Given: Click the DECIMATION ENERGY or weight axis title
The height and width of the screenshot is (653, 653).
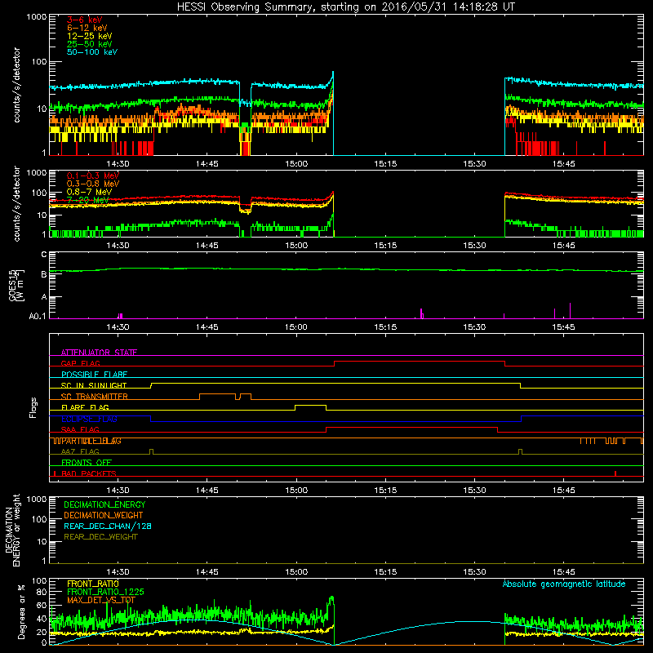Looking at the screenshot, I should point(12,530).
